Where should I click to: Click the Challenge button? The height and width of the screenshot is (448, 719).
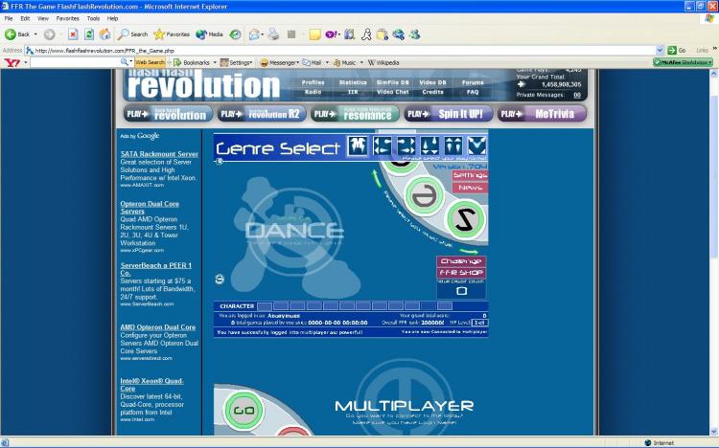click(x=461, y=261)
